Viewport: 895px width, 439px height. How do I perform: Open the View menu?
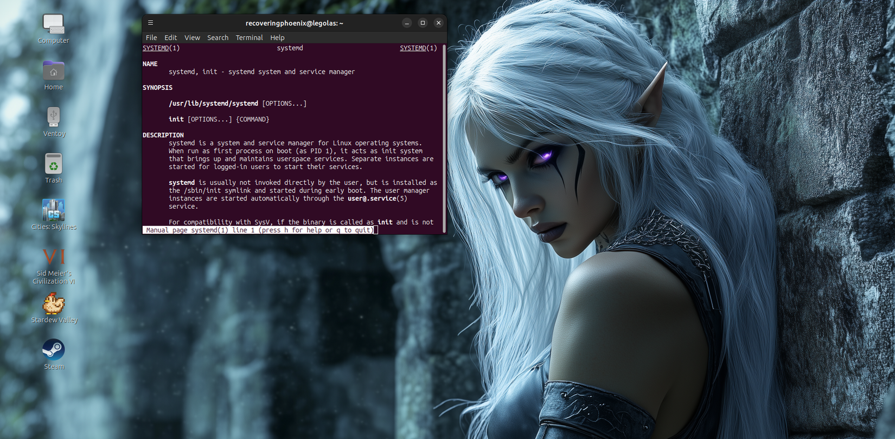click(192, 37)
